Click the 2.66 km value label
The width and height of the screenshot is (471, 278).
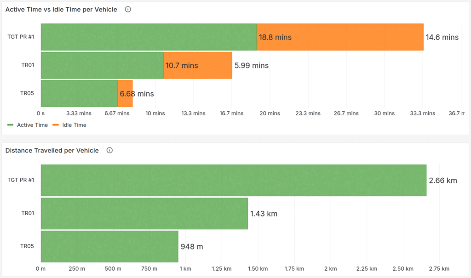(443, 181)
